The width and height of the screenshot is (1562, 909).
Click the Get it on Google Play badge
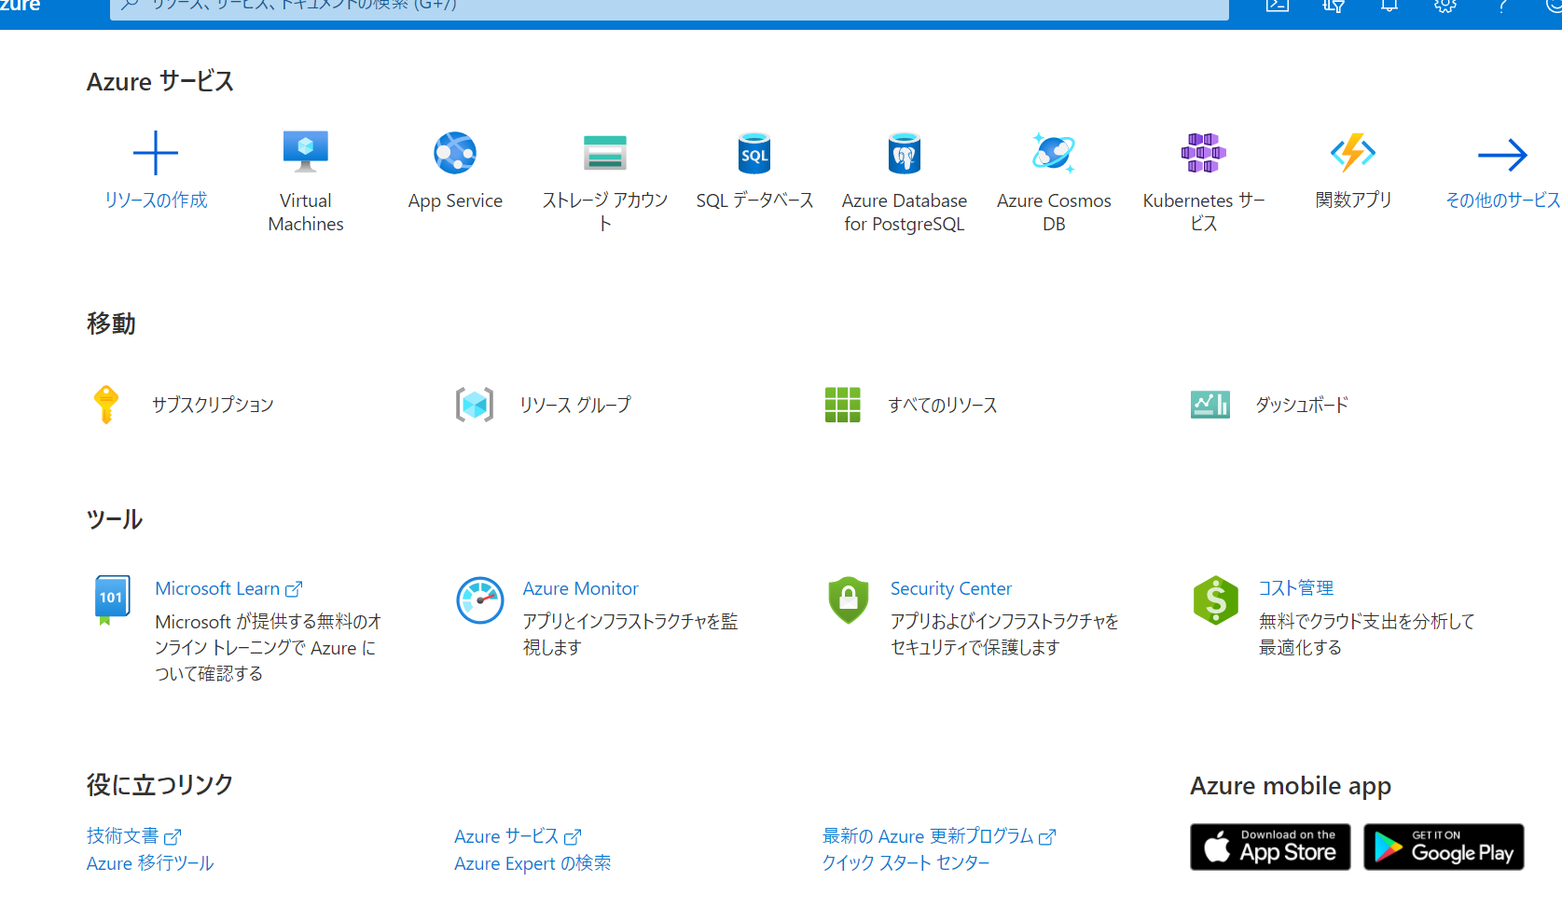click(1444, 847)
